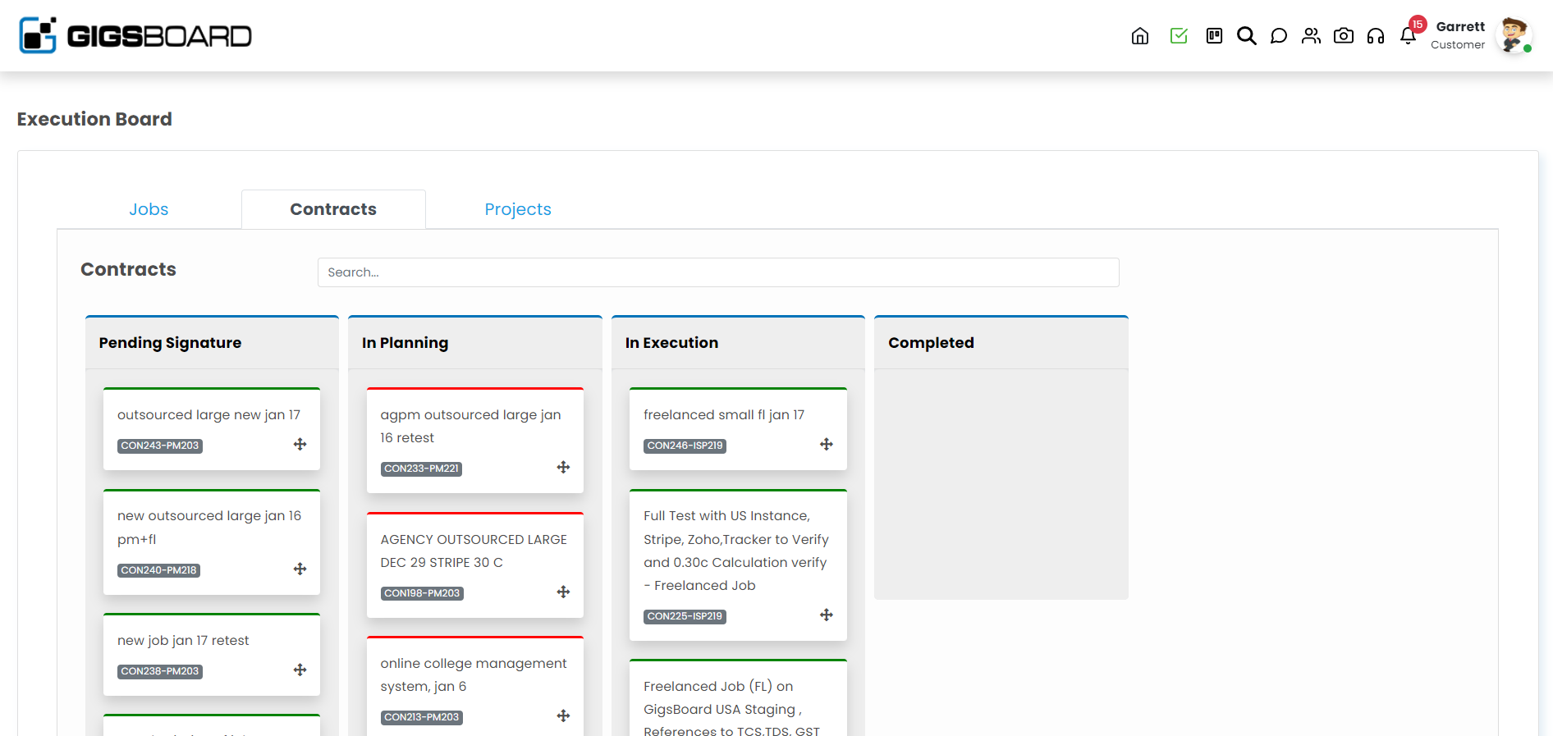This screenshot has width=1553, height=736.
Task: Click the CON225-ISP219 badge
Action: pos(685,616)
